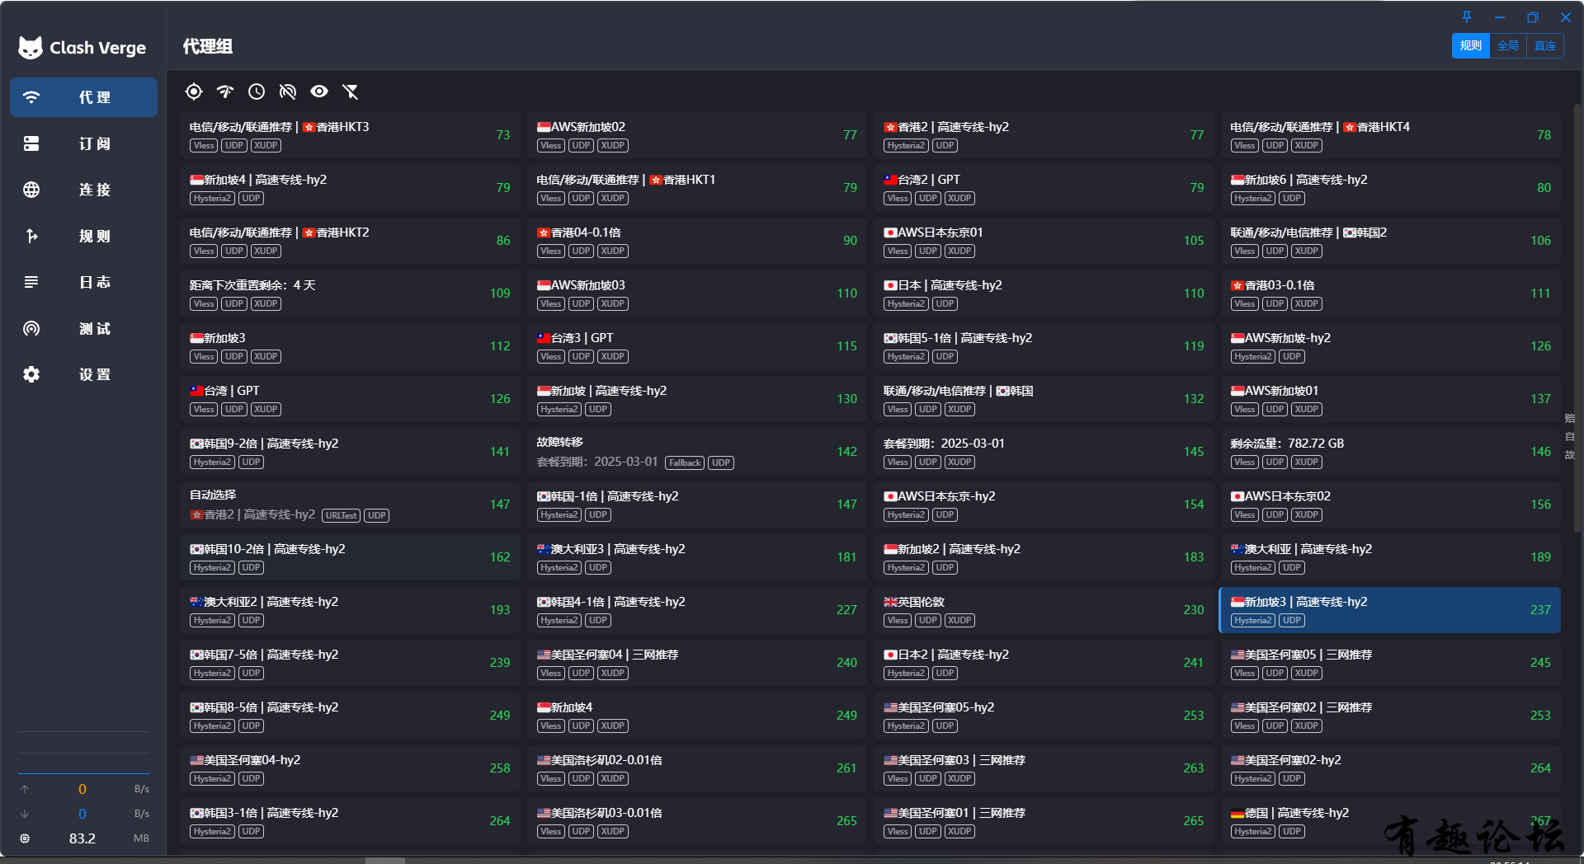Open the 测试 page
This screenshot has width=1584, height=864.
[83, 328]
